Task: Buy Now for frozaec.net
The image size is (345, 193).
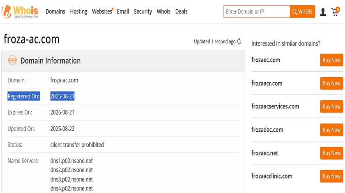Action: [x=331, y=153]
